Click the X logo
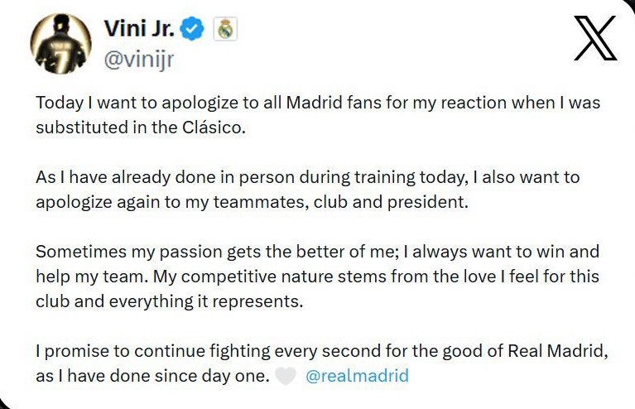 594,38
